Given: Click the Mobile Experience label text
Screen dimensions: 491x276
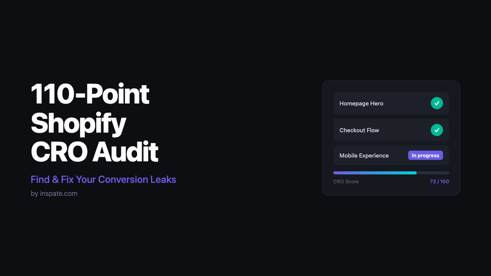Looking at the screenshot, I should (x=364, y=155).
